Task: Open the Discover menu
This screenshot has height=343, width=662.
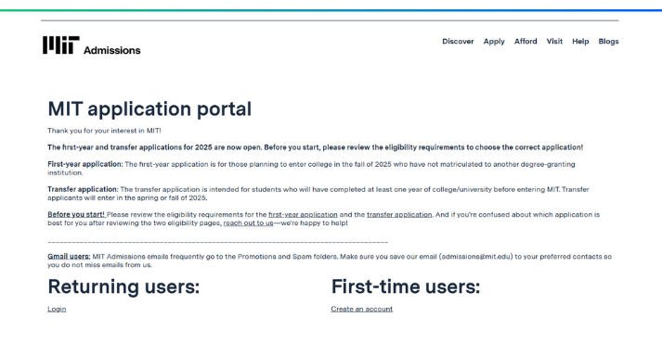Action: click(x=458, y=42)
